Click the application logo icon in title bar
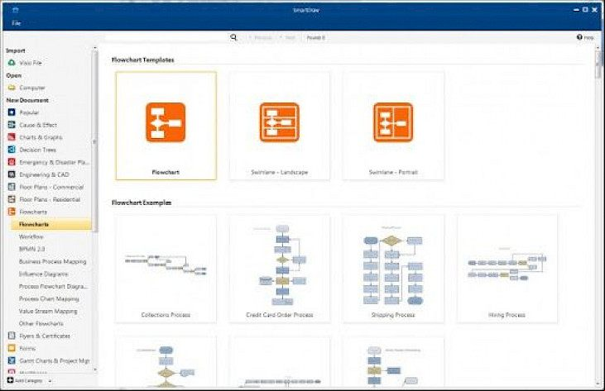Screen dimensions: 605x391 (16, 10)
